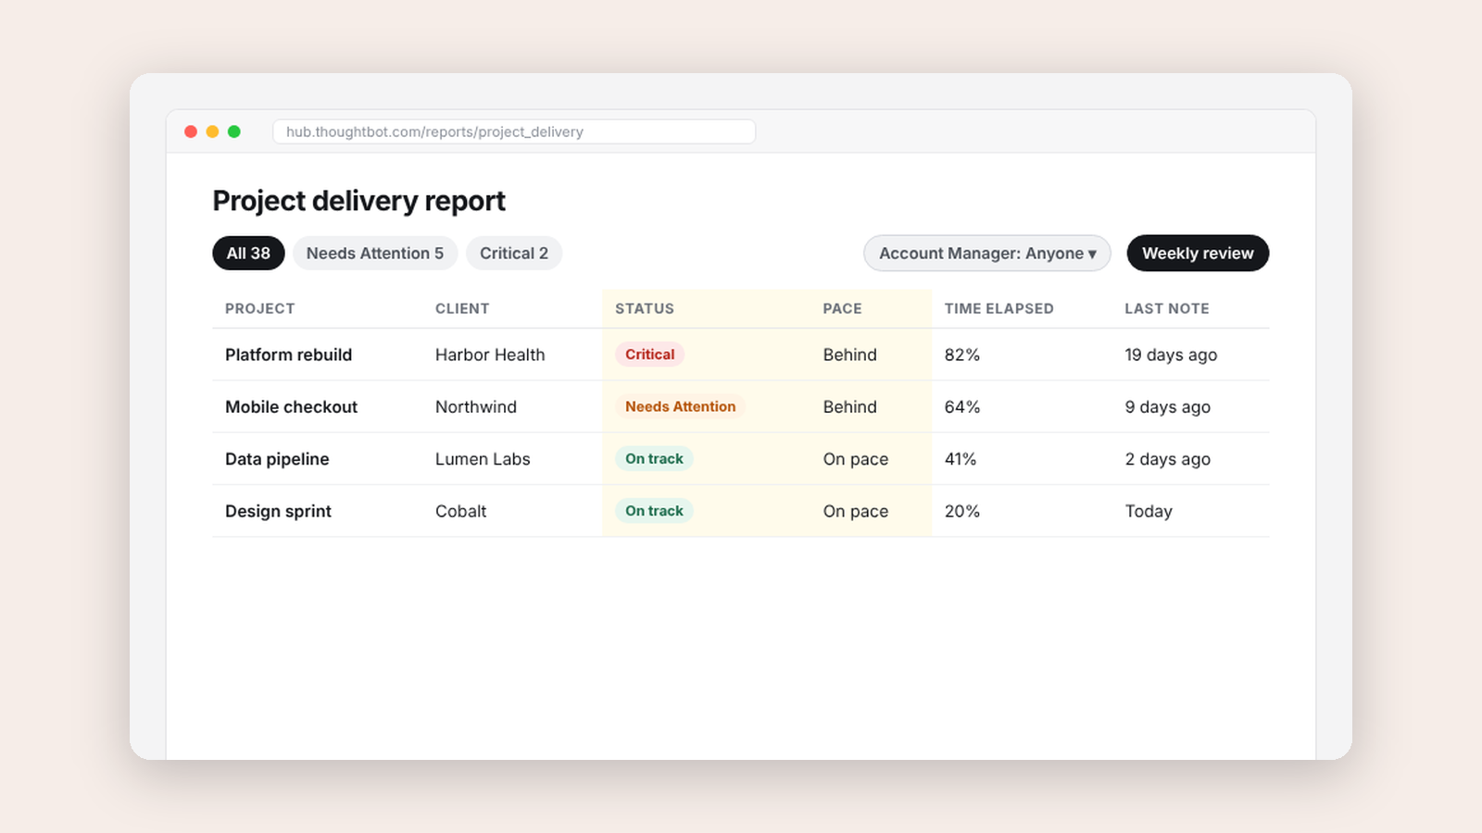Click the Northwind client cell
Viewport: 1482px width, 833px height.
476,406
